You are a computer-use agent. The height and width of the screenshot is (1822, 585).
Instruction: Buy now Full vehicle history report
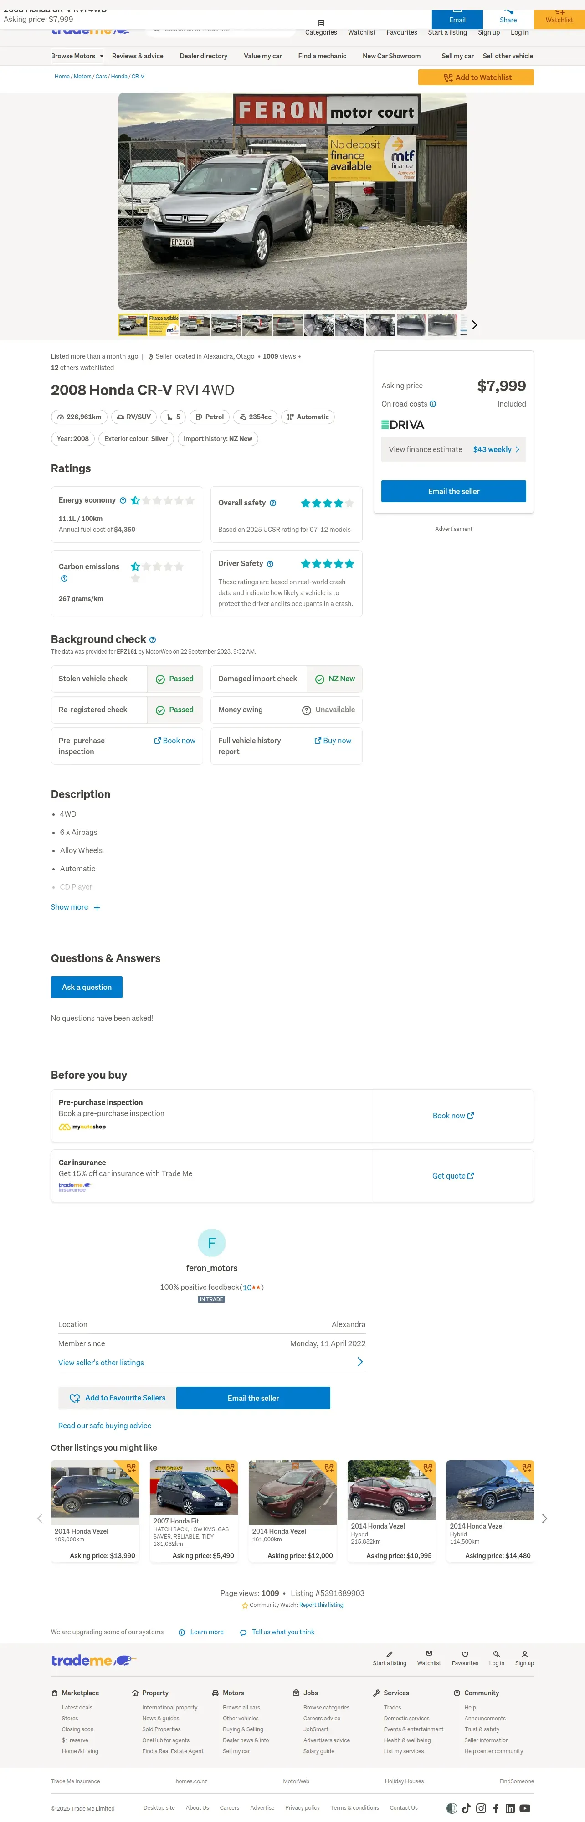point(333,741)
